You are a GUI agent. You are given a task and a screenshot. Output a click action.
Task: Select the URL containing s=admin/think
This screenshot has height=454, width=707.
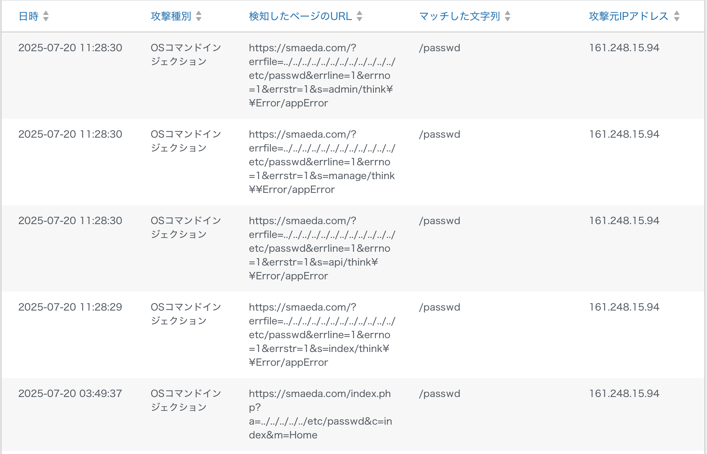point(322,76)
